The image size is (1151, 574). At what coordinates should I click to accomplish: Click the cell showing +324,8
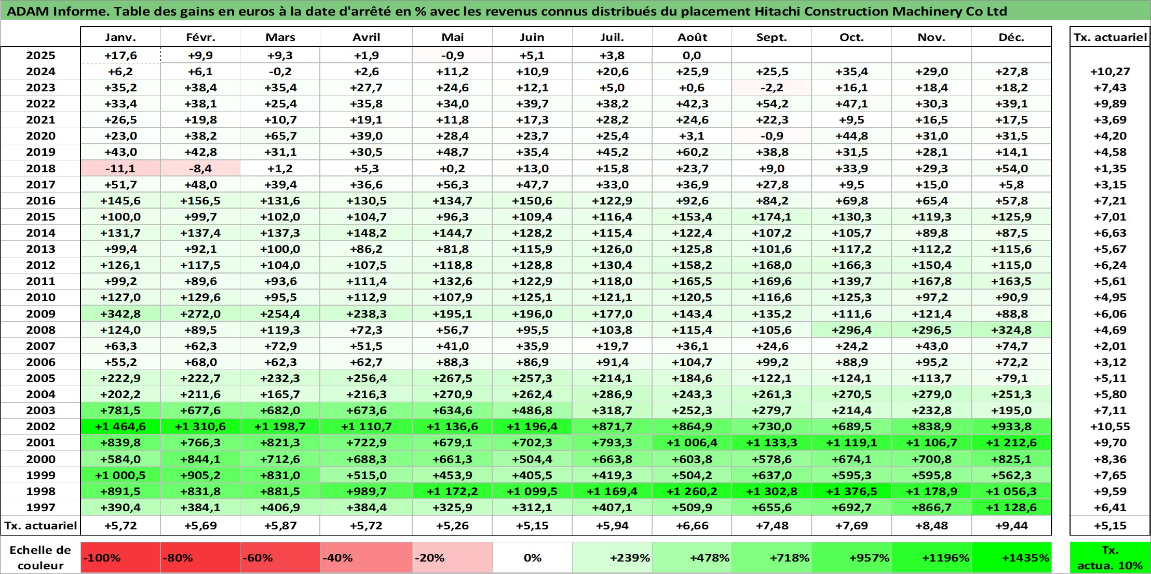pos(1011,330)
